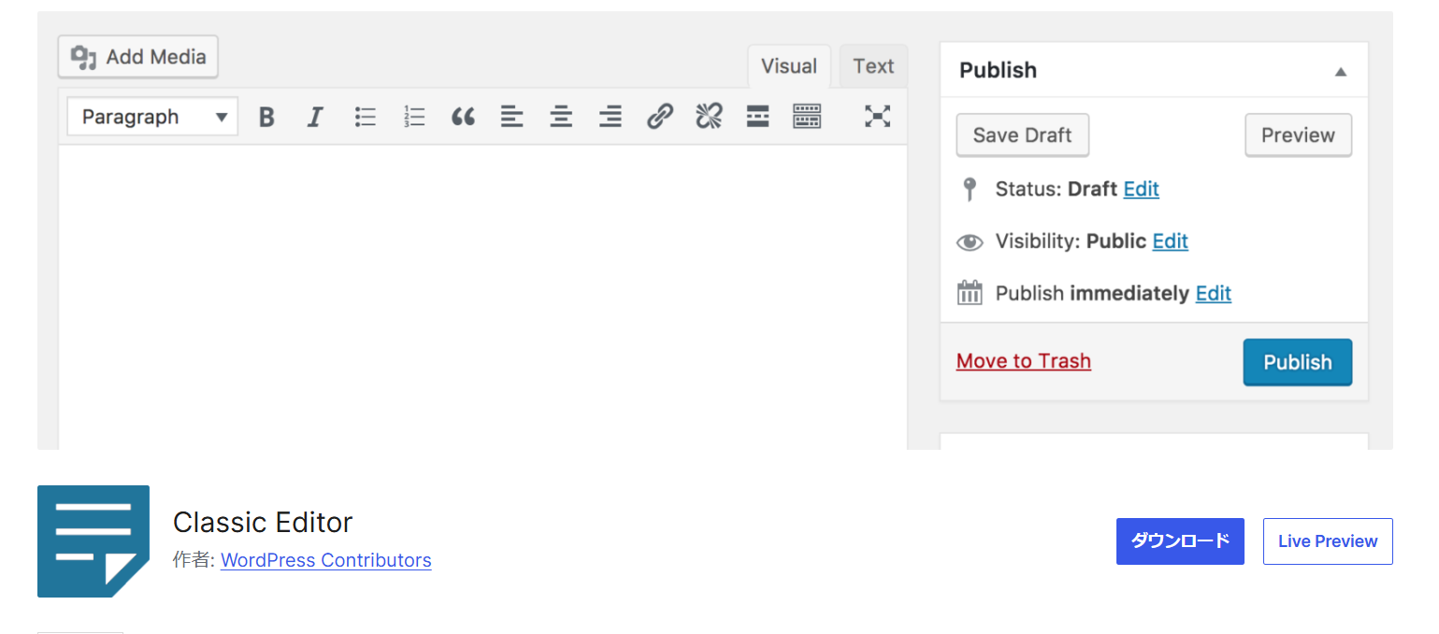Insert a numbered list
The height and width of the screenshot is (634, 1439).
414,117
